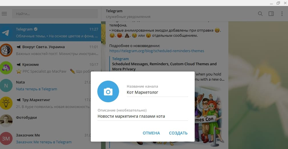Click the Название канала name field
Viewport: 288px width, 149px height.
click(157, 92)
